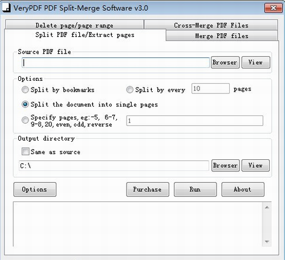Image resolution: width=285 pixels, height=260 pixels.
Task: Browse for the source PDF file
Action: pyautogui.click(x=225, y=63)
